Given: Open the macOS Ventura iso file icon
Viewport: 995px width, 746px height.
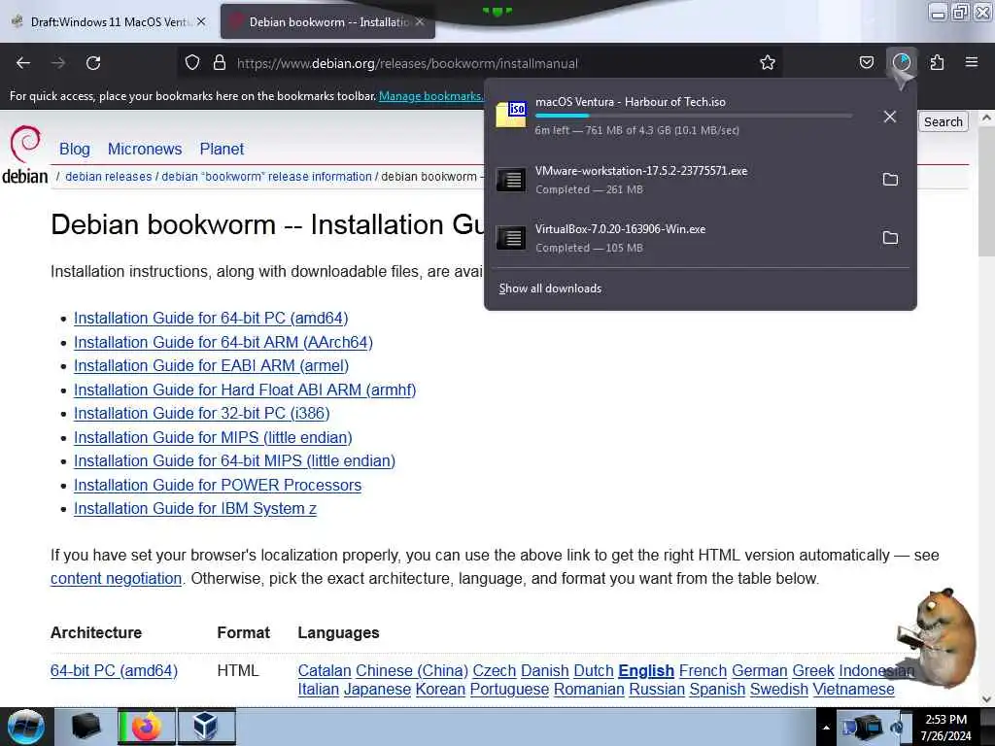Looking at the screenshot, I should point(511,115).
